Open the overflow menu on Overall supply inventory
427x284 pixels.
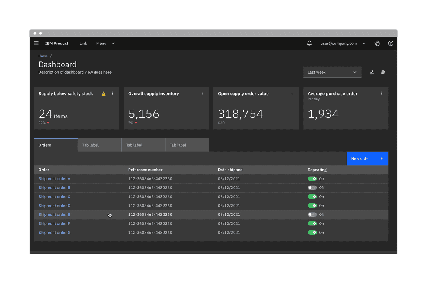click(x=202, y=93)
